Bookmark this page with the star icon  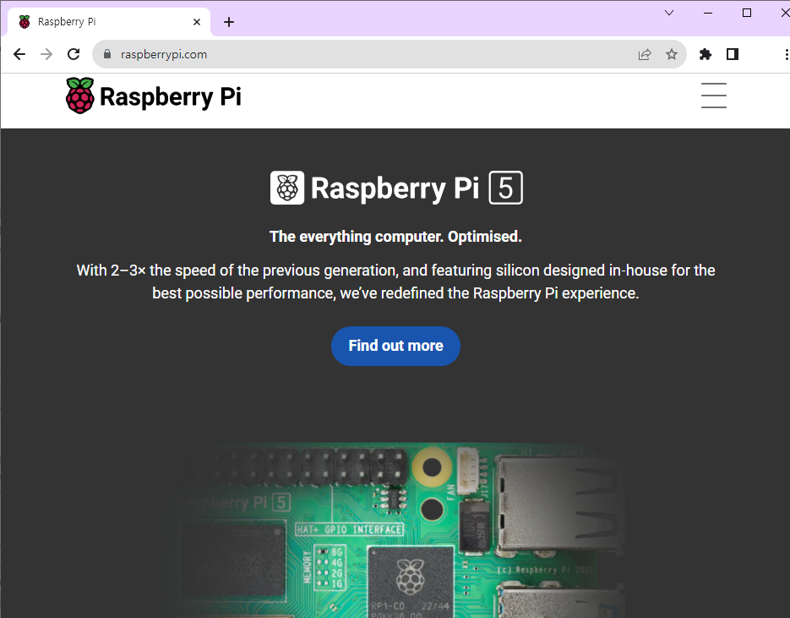pos(672,54)
